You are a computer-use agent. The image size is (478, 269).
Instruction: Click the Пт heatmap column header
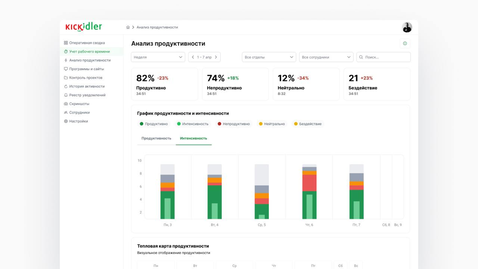tap(313, 265)
